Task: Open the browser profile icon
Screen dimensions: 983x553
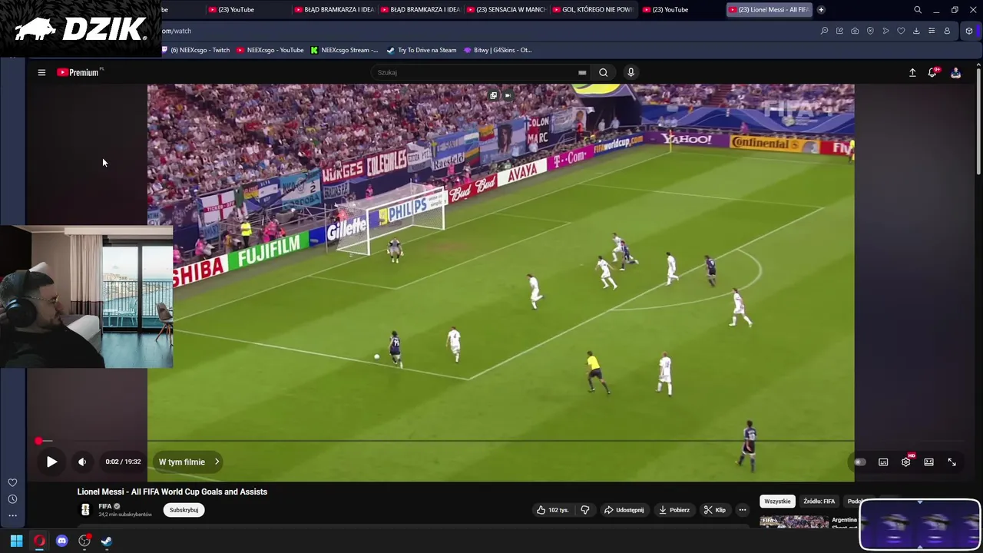Action: [x=947, y=31]
